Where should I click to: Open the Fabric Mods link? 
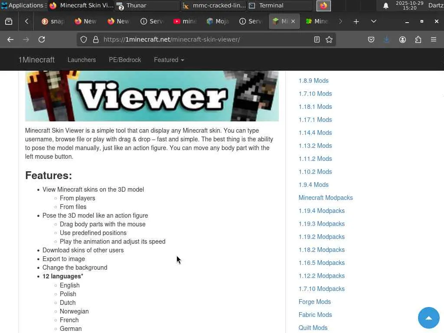click(315, 315)
